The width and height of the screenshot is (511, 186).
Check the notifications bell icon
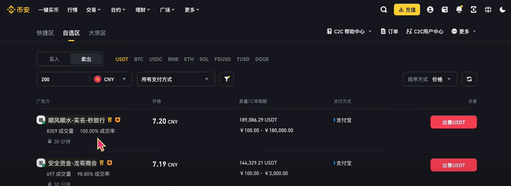(459, 10)
